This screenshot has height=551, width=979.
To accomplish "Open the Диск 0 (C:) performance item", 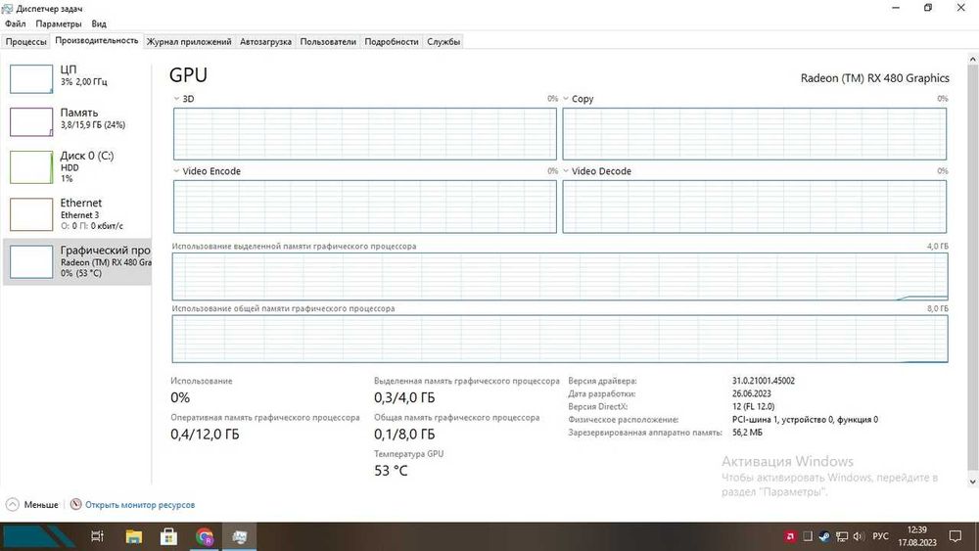I will click(x=76, y=166).
